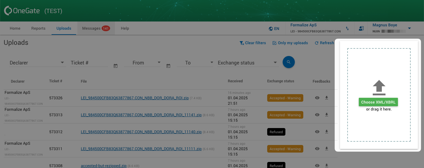Download feedback for ticket 573326
The width and height of the screenshot is (424, 168).
(x=327, y=98)
